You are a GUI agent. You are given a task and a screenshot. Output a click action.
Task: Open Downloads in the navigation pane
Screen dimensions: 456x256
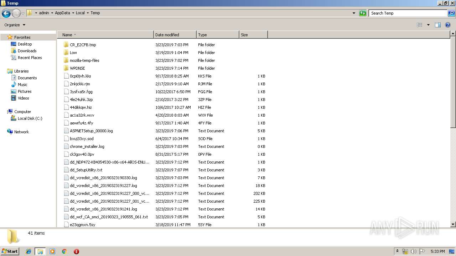tap(27, 51)
